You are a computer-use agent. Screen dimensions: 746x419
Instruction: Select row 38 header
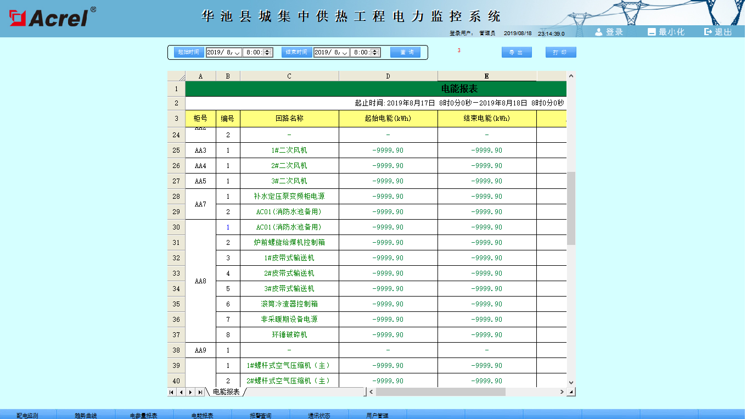click(x=176, y=350)
